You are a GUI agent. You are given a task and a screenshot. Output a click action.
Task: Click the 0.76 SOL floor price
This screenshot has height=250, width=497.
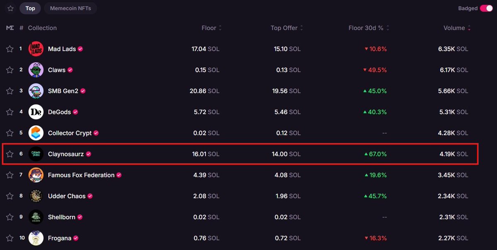(x=207, y=238)
